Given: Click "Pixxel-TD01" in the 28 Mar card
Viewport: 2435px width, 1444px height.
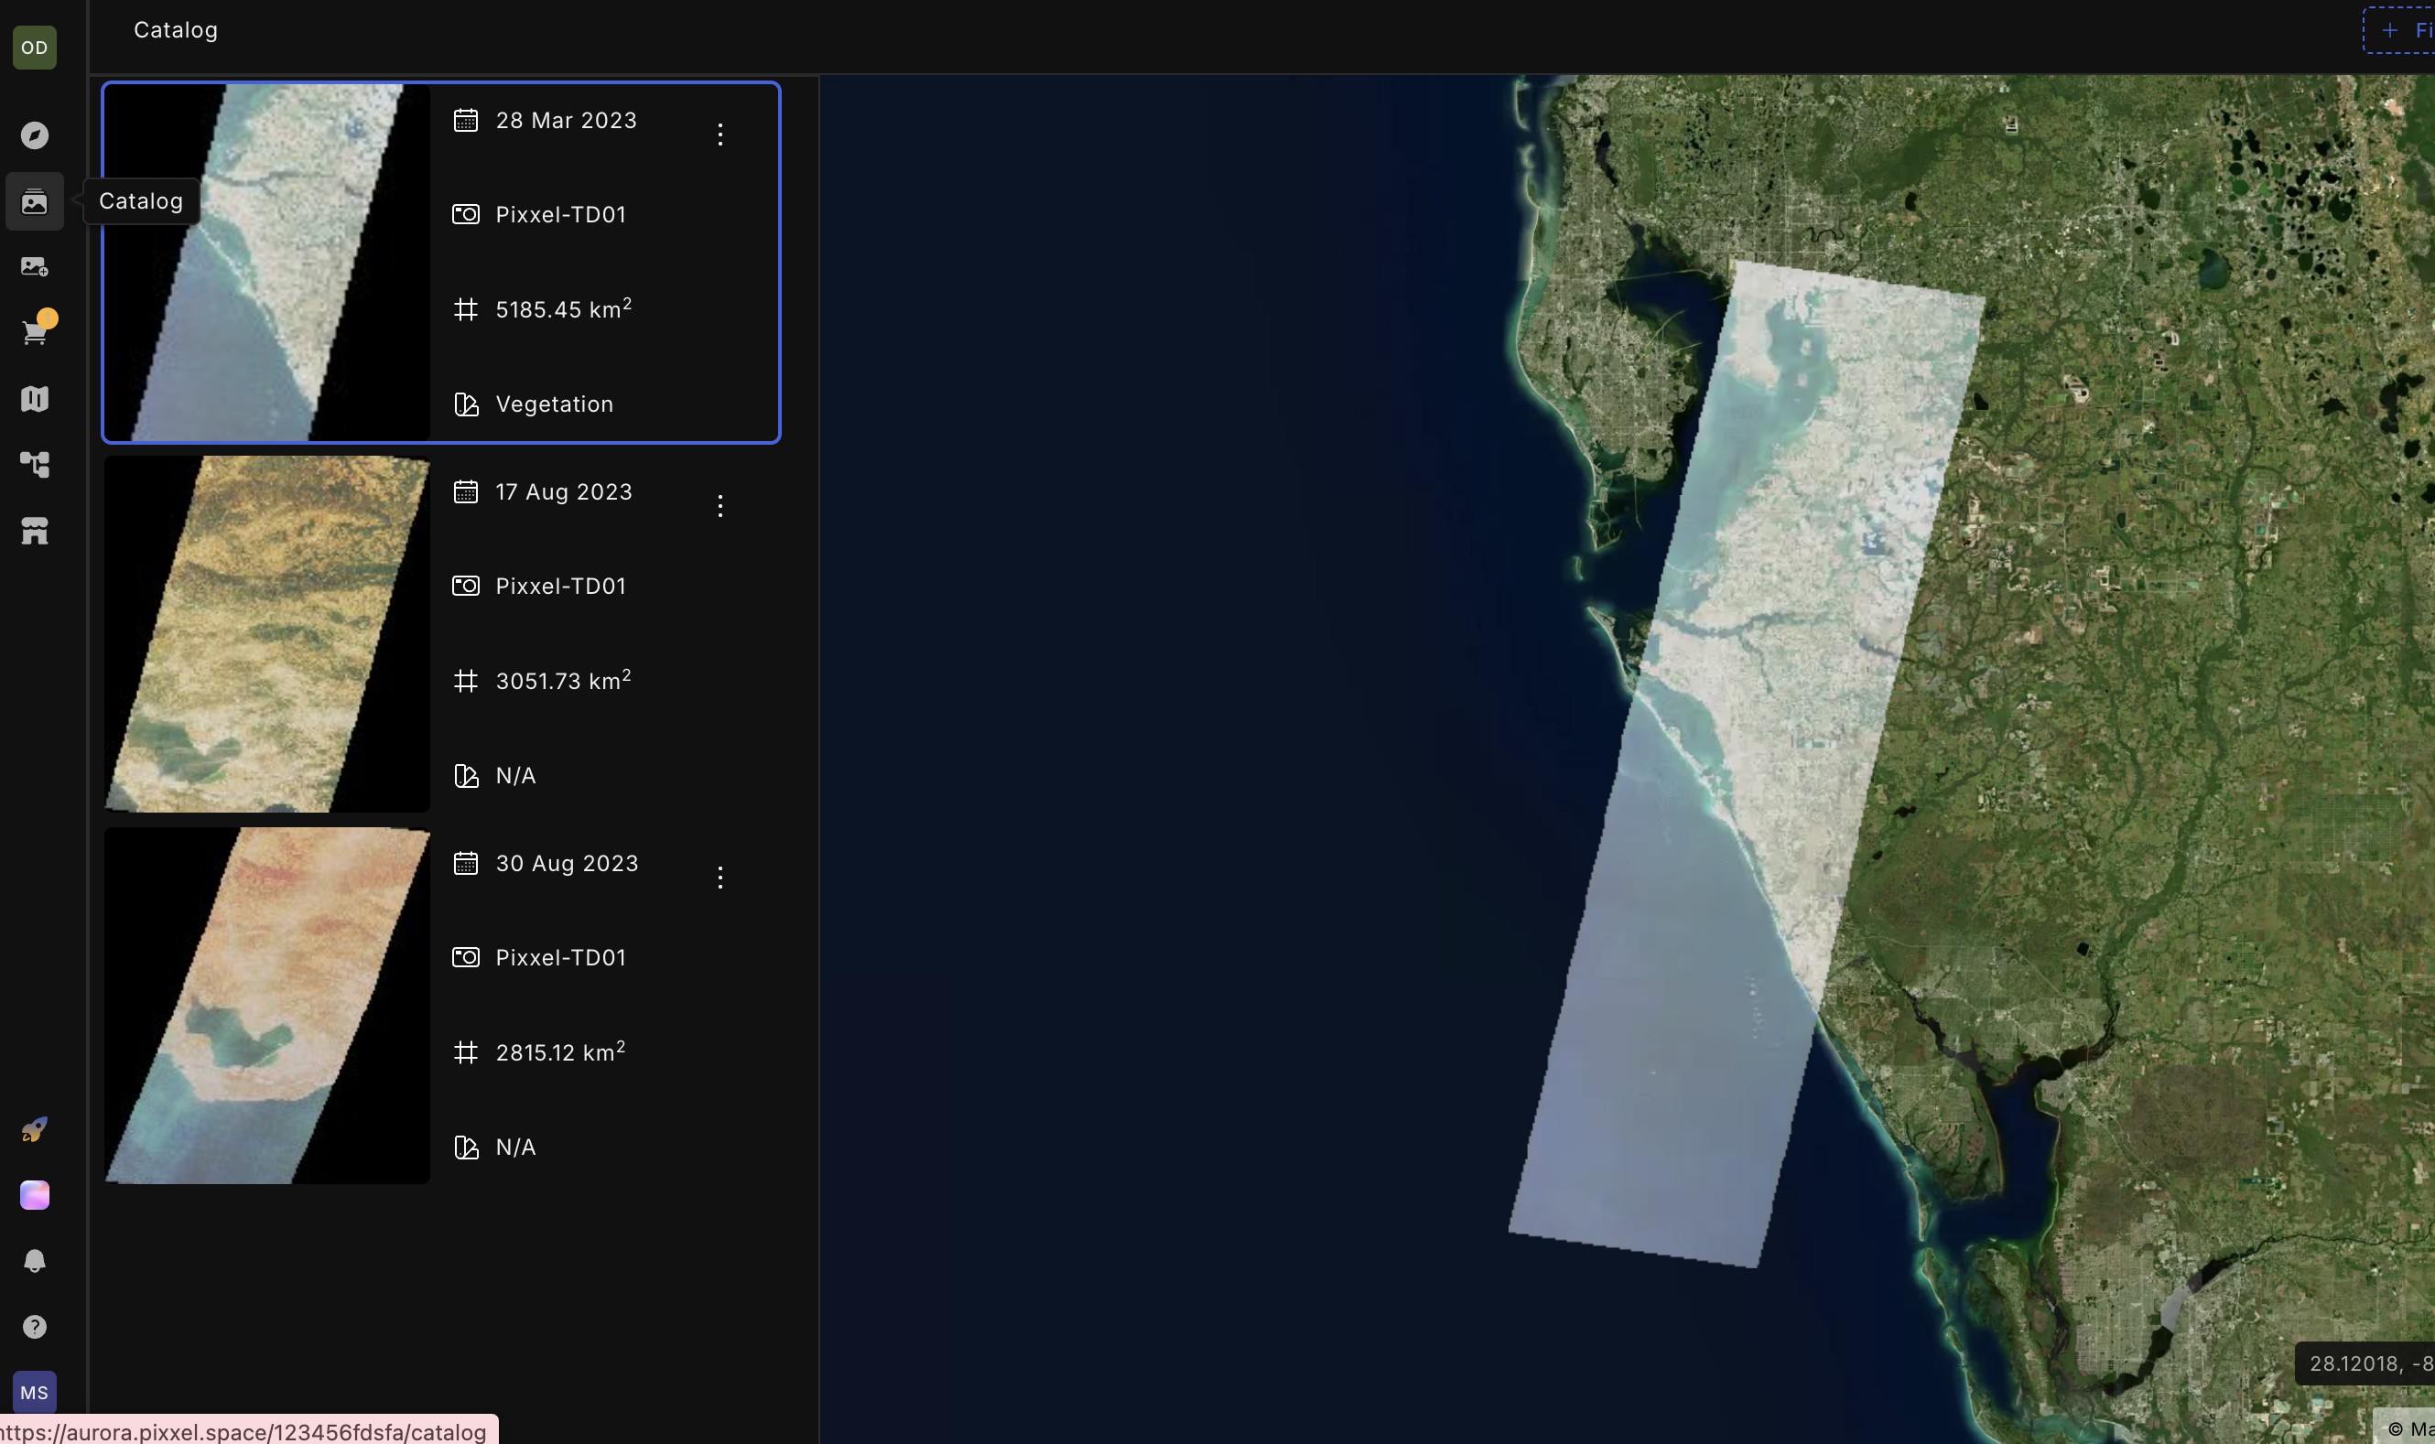Looking at the screenshot, I should coord(561,215).
